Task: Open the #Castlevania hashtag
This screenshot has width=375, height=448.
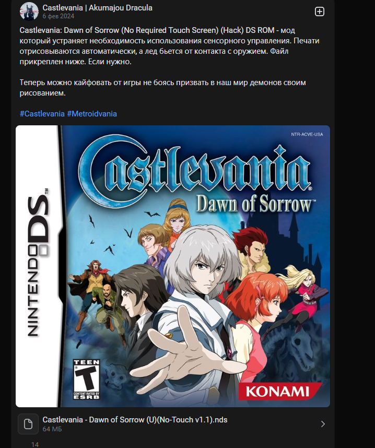Action: [42, 114]
